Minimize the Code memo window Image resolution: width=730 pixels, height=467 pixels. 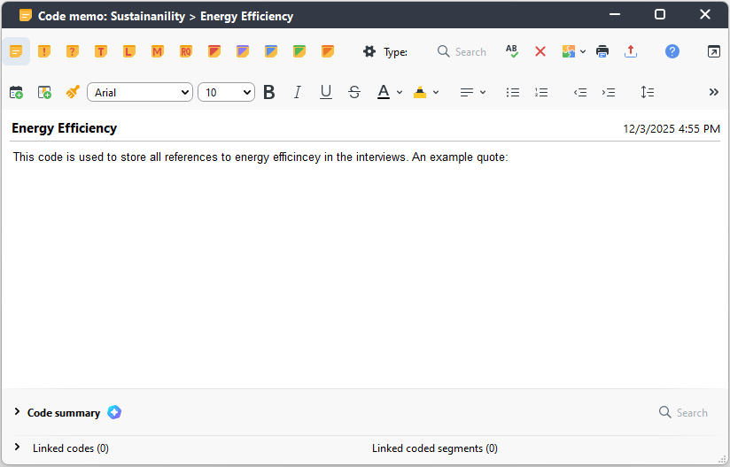coord(615,14)
